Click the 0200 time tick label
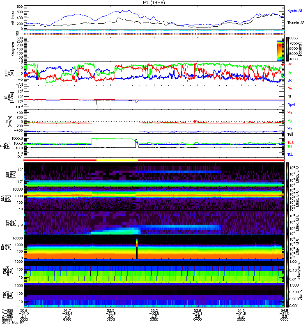Image resolution: width=308 pixels, height=328 pixels. (110, 319)
